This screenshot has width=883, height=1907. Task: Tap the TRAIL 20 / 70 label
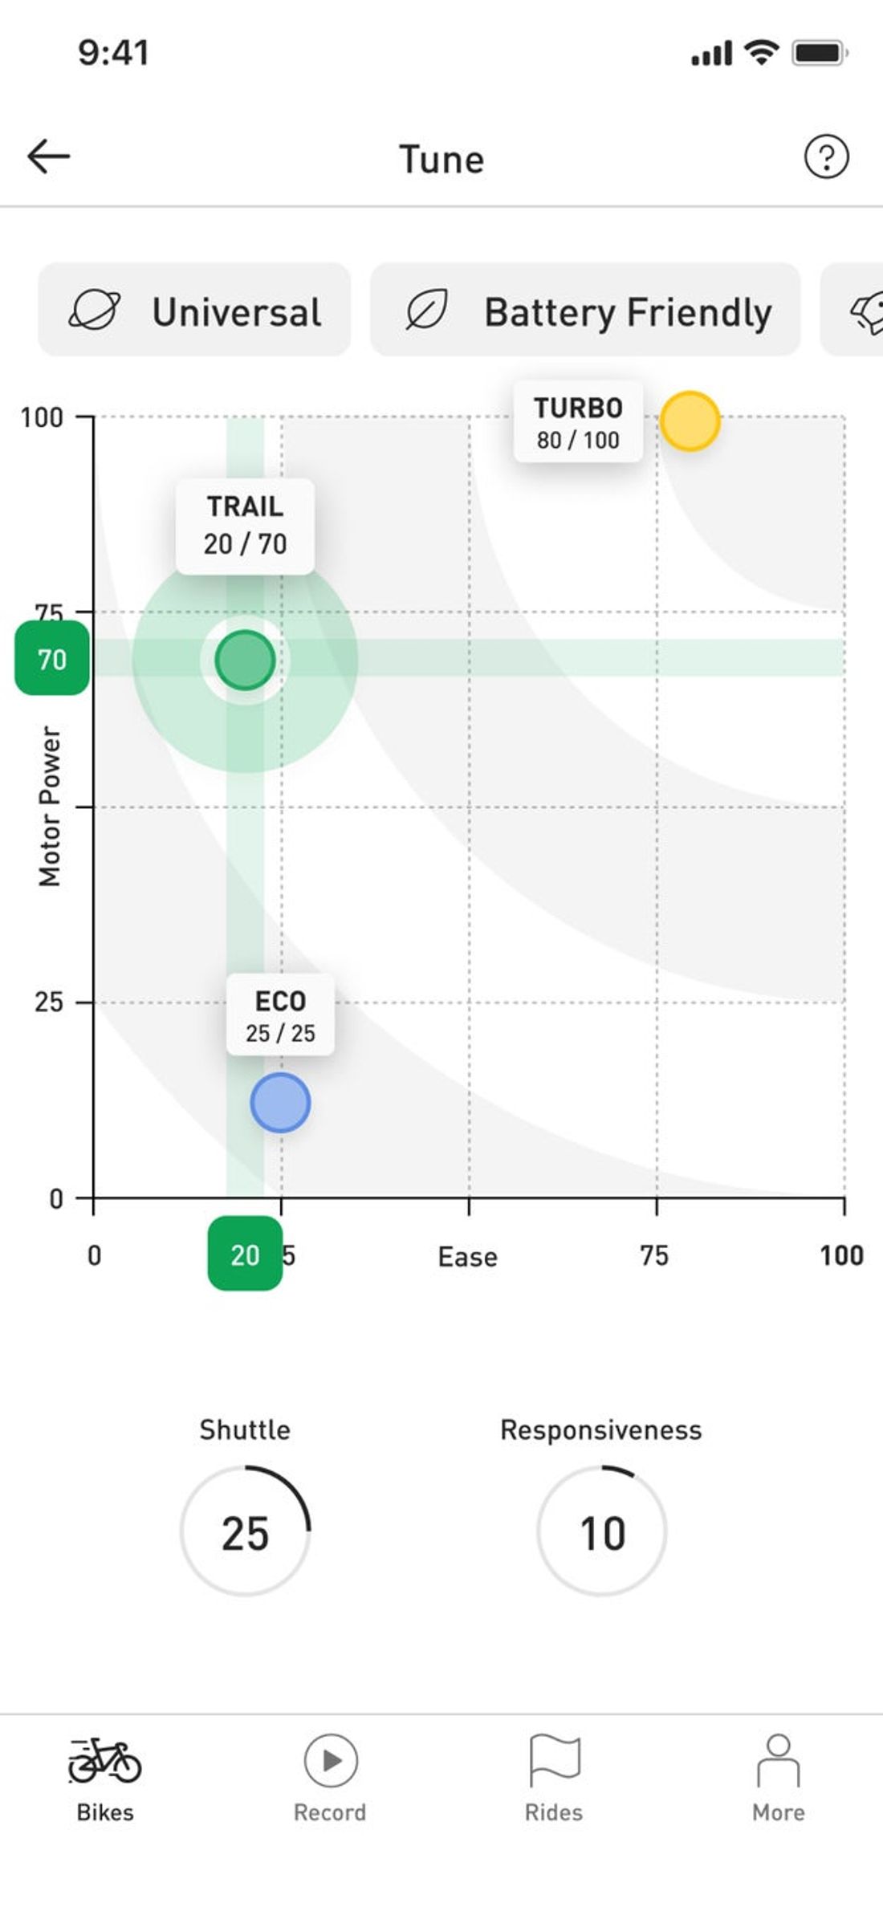click(245, 527)
